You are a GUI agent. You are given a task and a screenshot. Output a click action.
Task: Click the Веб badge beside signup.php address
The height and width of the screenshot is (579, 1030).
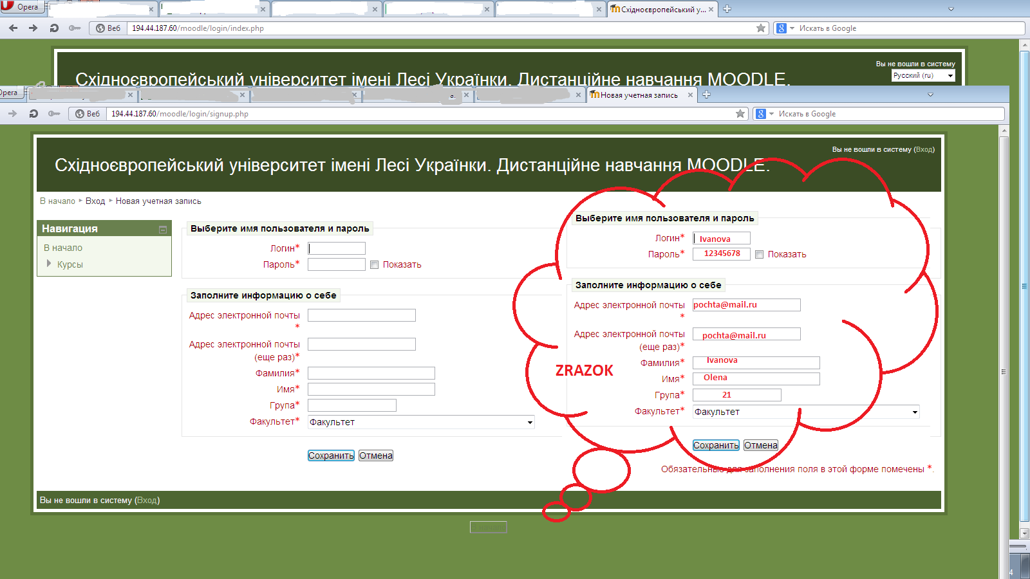pos(88,114)
